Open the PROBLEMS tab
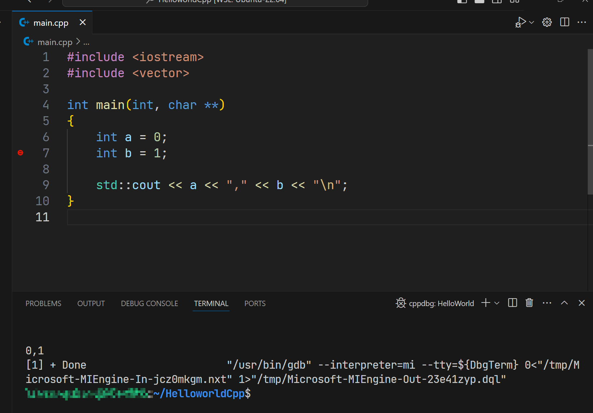The image size is (593, 413). (43, 303)
